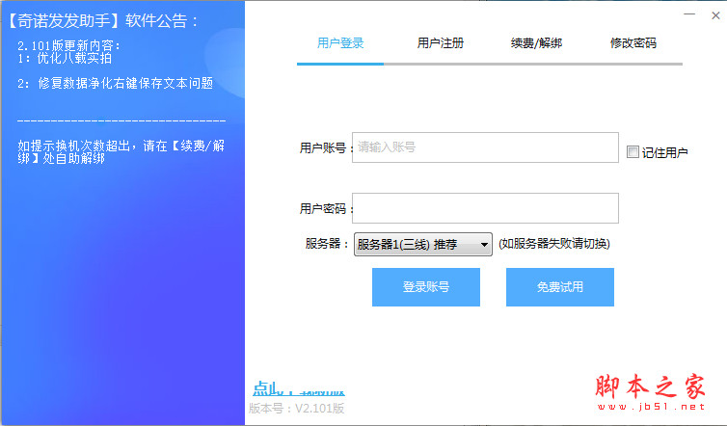Screen dimensions: 727x426
Task: Click the 免费试用 button
Action: click(x=559, y=287)
